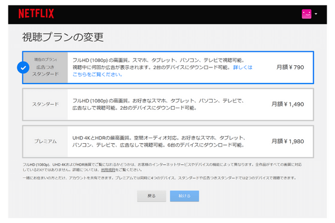Click the 戻る back button
This screenshot has width=335, height=223.
pyautogui.click(x=151, y=196)
